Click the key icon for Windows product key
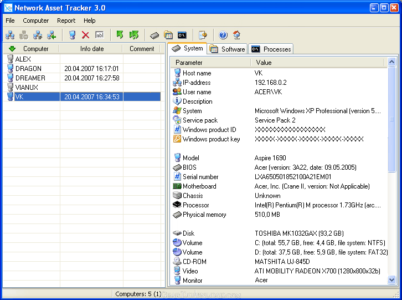This screenshot has width=402, height=300. [x=177, y=139]
